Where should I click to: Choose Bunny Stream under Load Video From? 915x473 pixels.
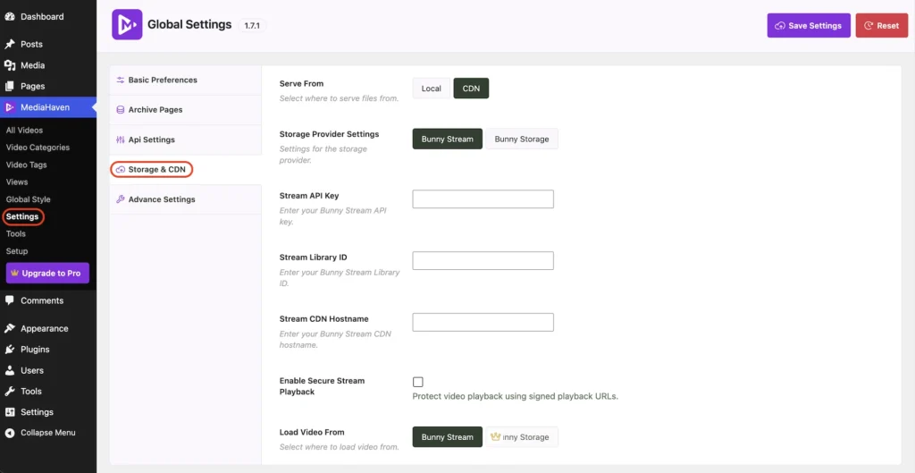(448, 437)
